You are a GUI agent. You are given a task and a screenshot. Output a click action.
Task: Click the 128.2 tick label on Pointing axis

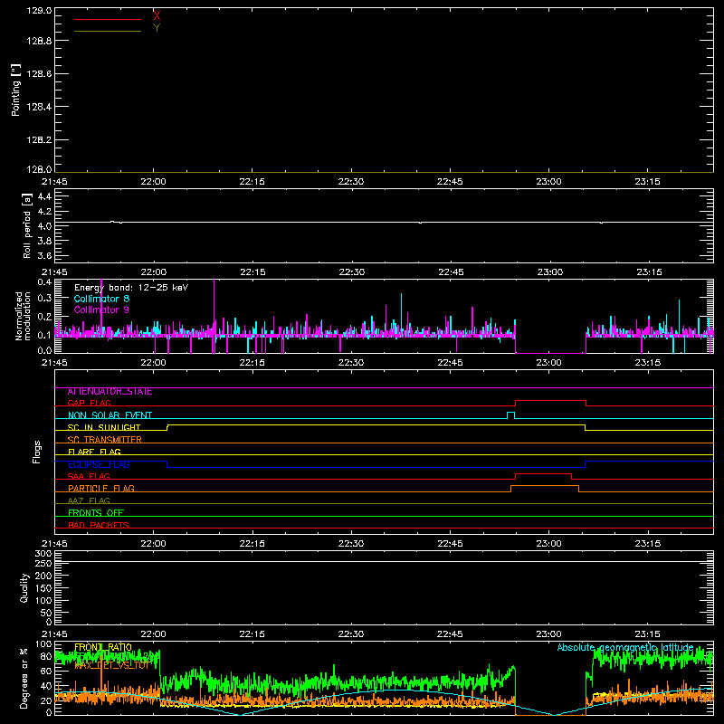39,140
